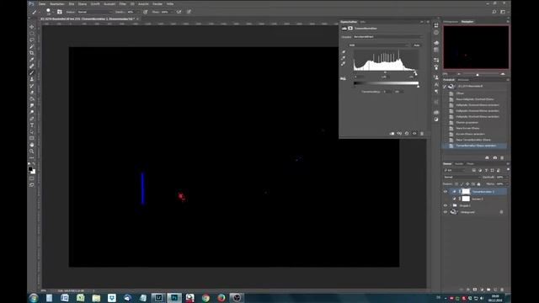Open the brush Modus dropdown in options bar
Screen dimensions: 539x303
[x=95, y=12]
